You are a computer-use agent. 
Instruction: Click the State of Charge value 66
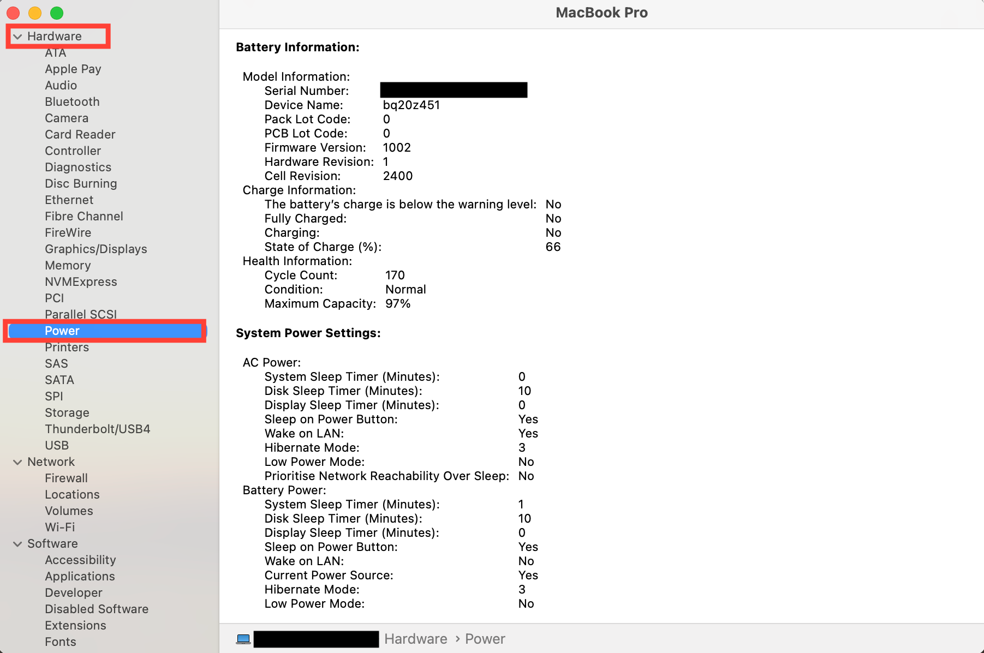click(x=553, y=247)
